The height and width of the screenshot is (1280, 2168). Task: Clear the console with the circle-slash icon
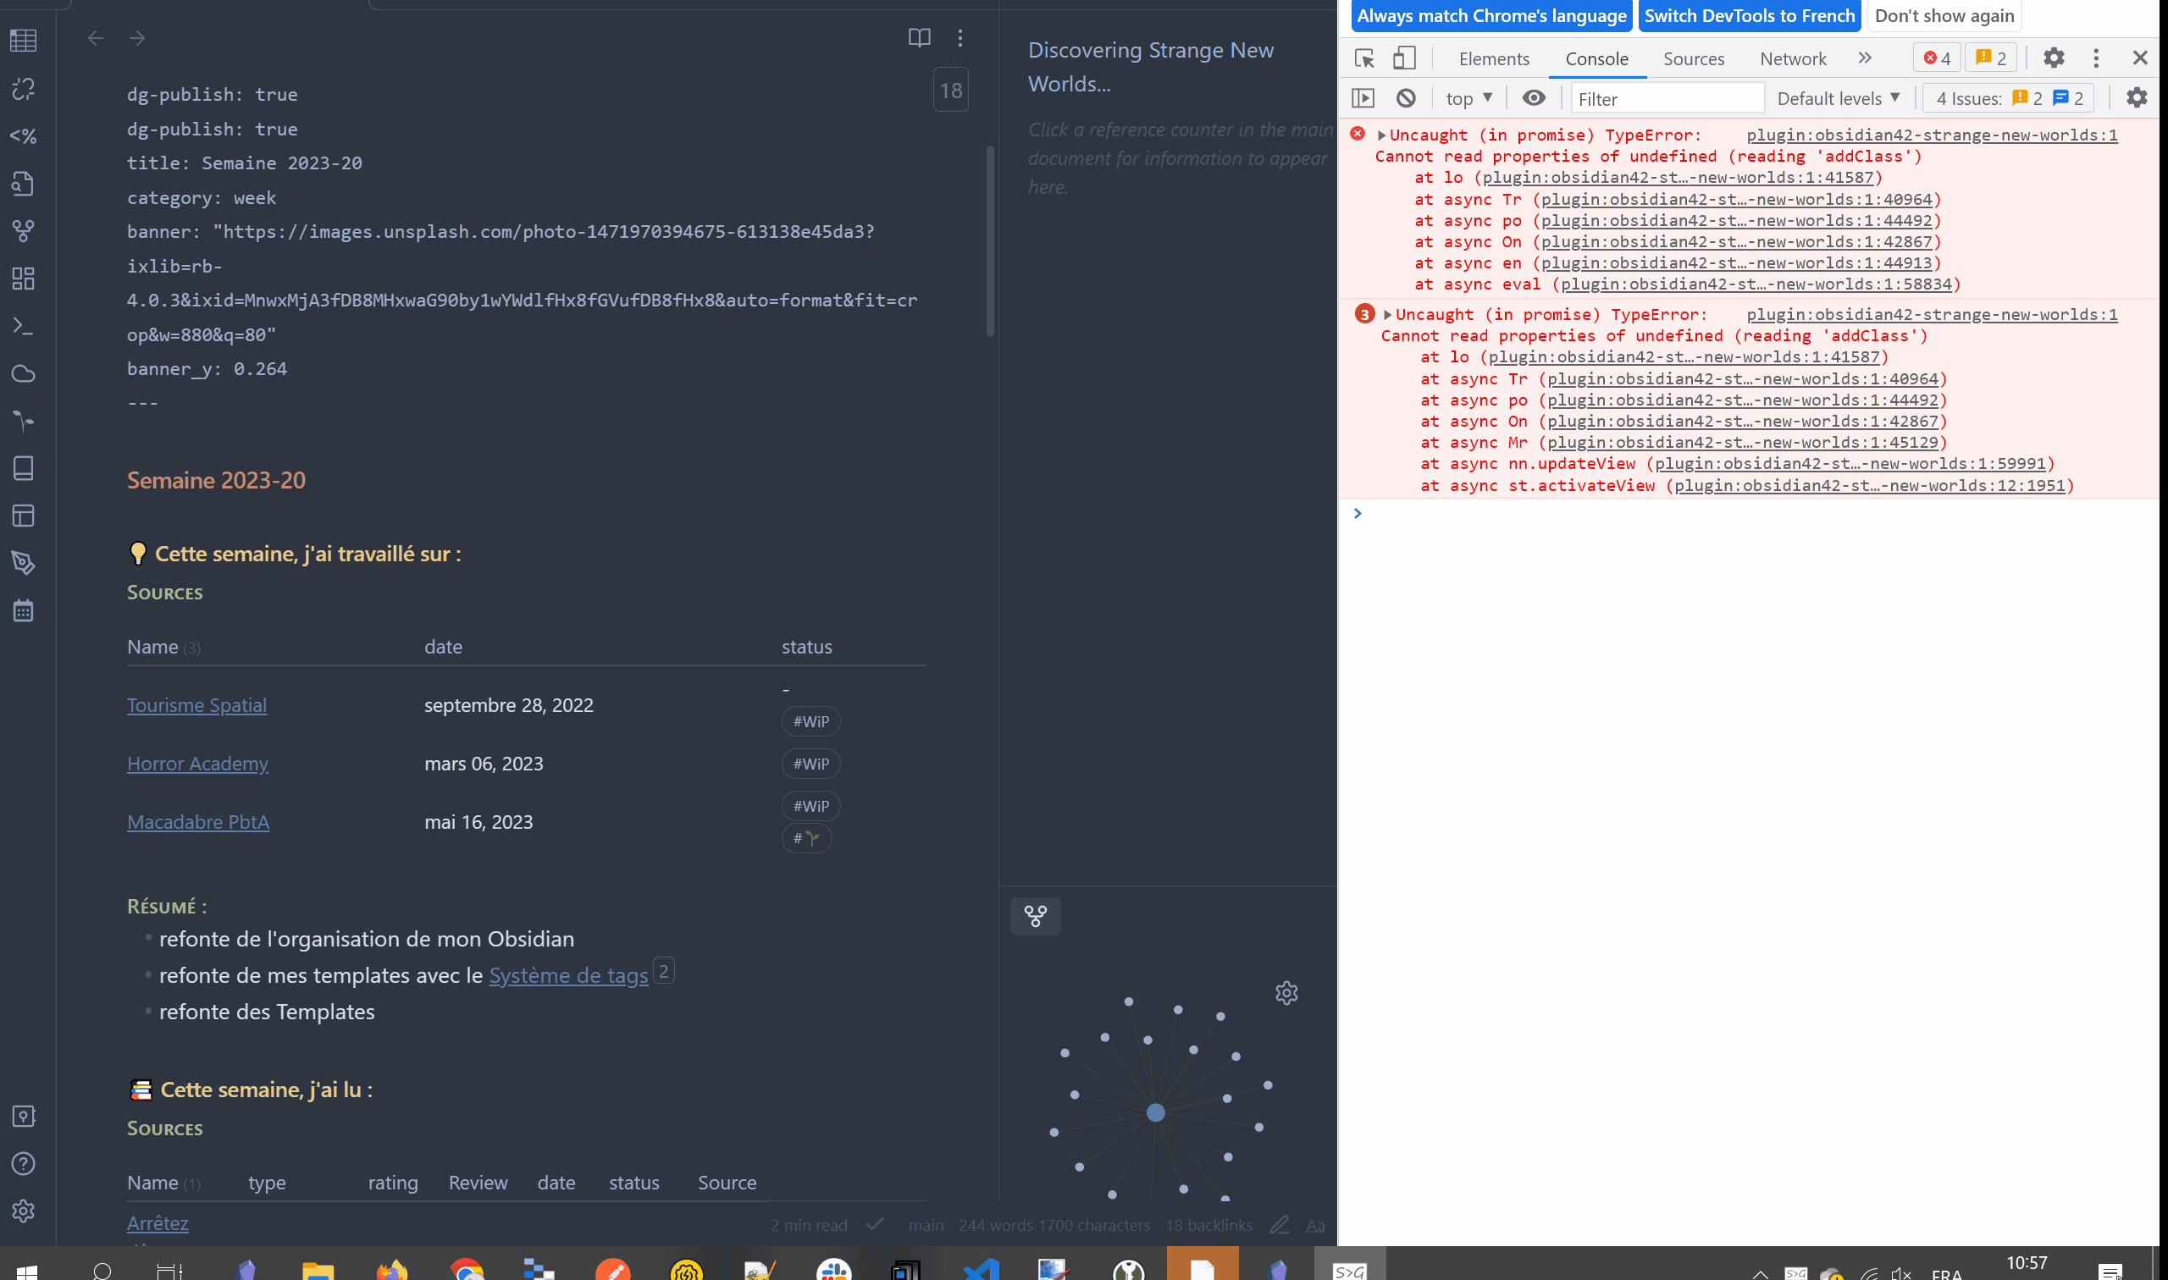(1405, 97)
